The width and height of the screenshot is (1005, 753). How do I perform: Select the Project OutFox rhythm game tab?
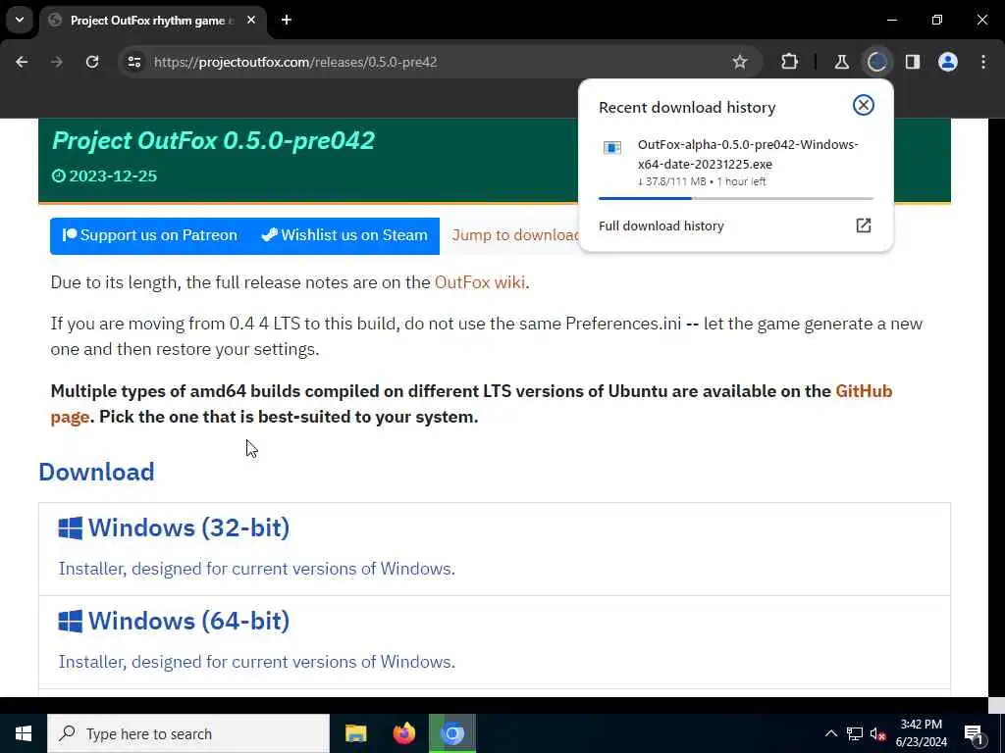(x=152, y=21)
